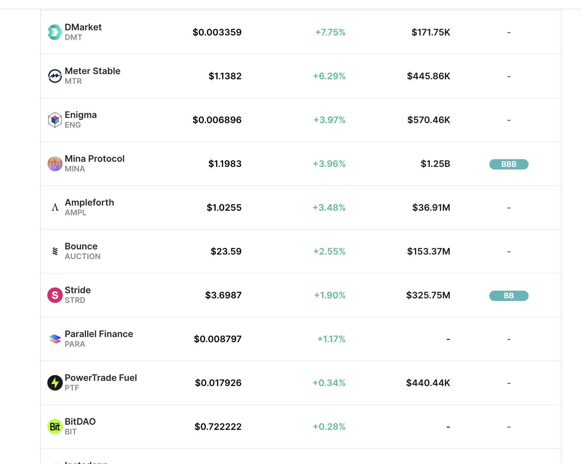Click Meter Stable price $1.1382
Image resolution: width=582 pixels, height=464 pixels.
(225, 76)
